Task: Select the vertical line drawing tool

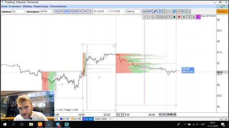Action: click(x=145, y=17)
